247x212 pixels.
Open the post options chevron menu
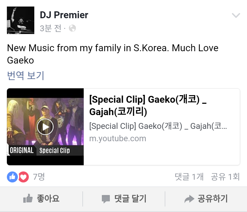236,15
